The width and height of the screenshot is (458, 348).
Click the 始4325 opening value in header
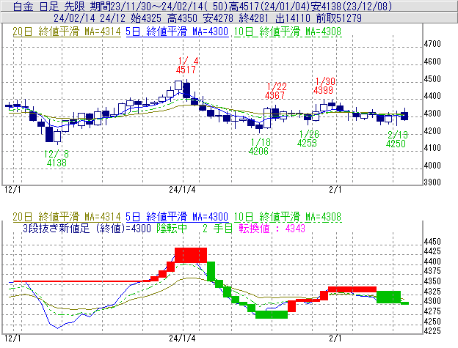point(146,18)
